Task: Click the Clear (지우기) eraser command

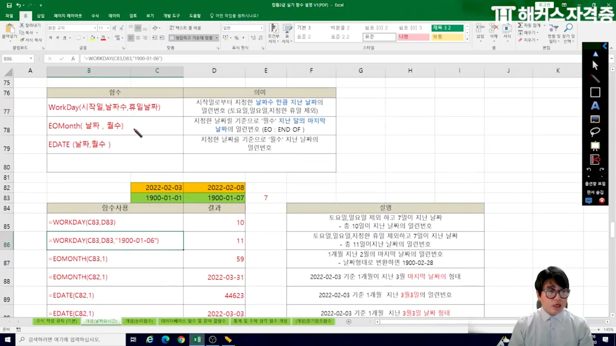Action: tap(528, 40)
